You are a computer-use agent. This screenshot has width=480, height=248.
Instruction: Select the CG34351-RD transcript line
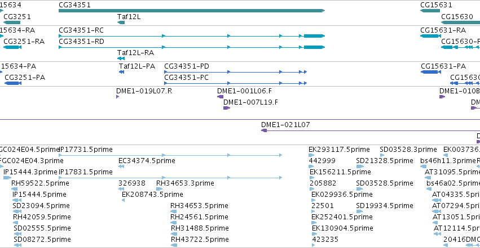click(x=192, y=47)
